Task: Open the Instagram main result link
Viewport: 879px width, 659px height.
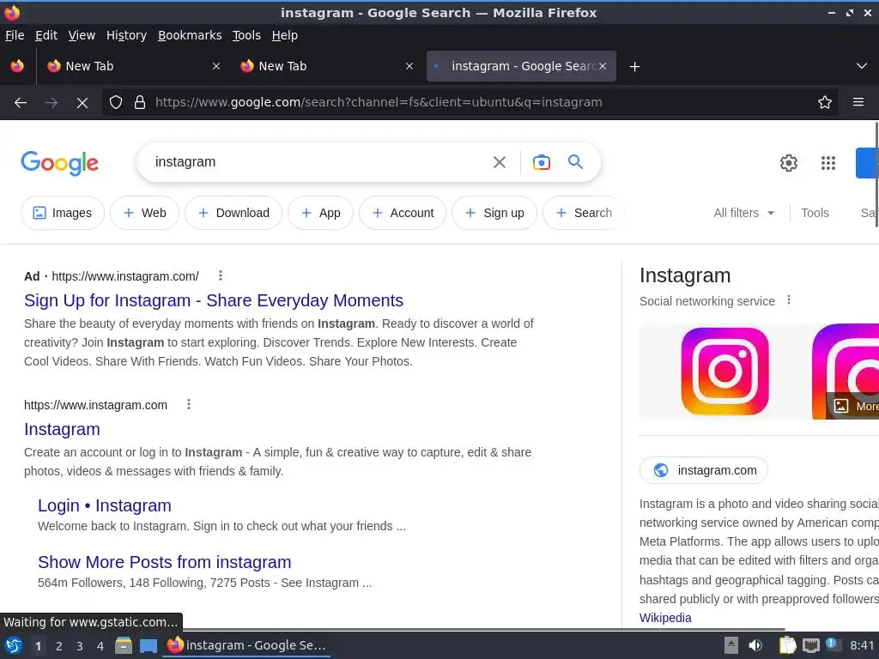Action: coord(62,429)
